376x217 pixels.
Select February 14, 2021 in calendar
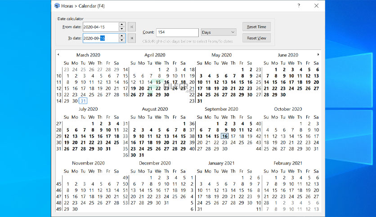[x=266, y=190]
